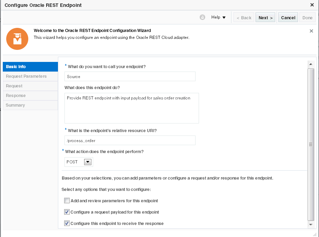The width and height of the screenshot is (319, 237).
Task: Expand the Help dropdown menu
Action: point(219,18)
